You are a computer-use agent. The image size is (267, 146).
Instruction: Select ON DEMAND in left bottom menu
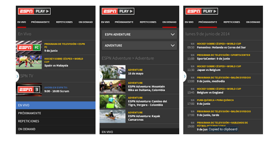click(56, 129)
